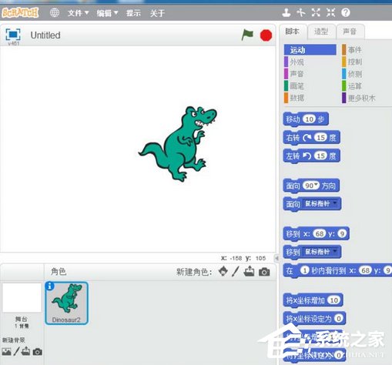Viewport: 392px width, 365px height.
Task: Edit y value 9 in 移到 block
Action: point(342,233)
